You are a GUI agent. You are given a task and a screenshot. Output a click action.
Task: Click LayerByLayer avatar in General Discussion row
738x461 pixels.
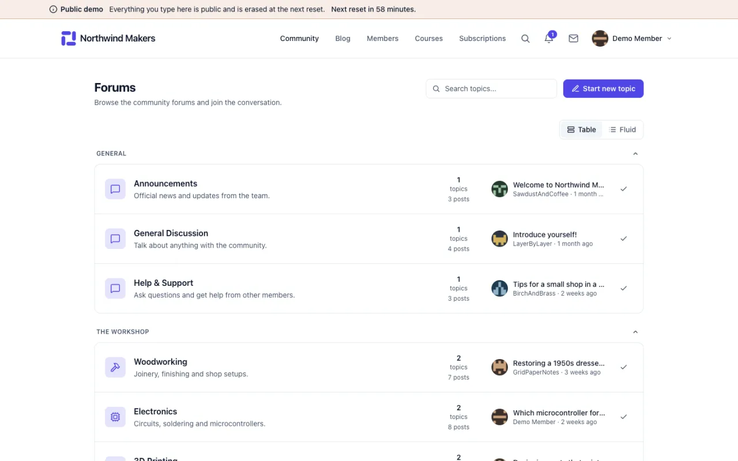[499, 239]
